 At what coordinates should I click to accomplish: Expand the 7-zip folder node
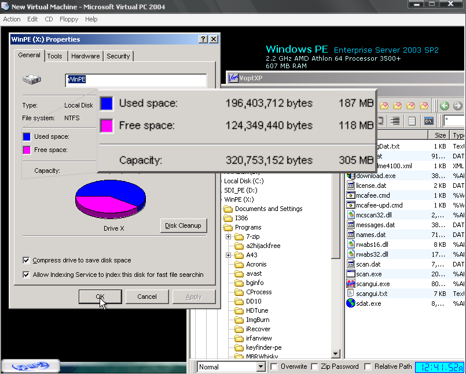pos(228,236)
